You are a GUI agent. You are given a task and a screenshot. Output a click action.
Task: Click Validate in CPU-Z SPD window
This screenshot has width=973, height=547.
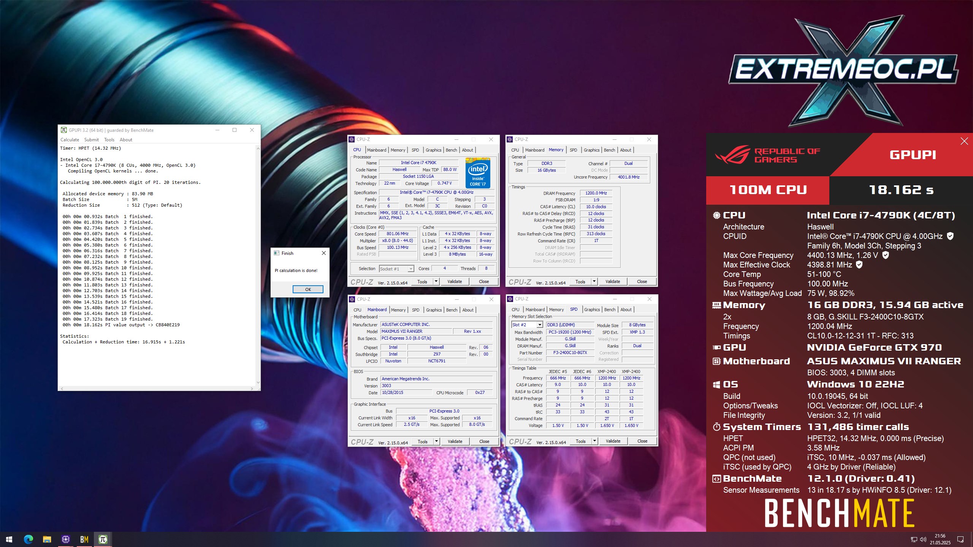(613, 441)
